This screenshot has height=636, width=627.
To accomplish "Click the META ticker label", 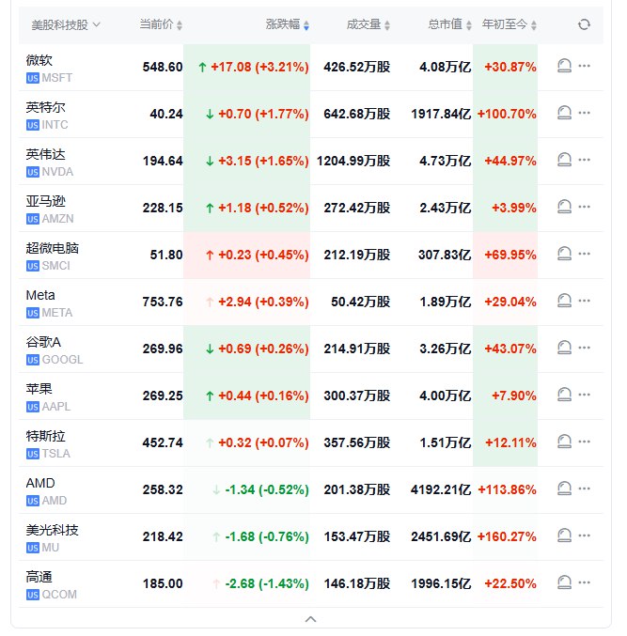I will pos(57,313).
